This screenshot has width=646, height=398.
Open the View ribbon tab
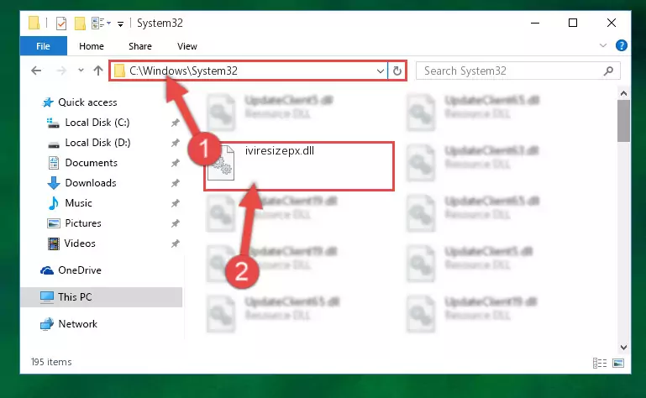(x=187, y=46)
